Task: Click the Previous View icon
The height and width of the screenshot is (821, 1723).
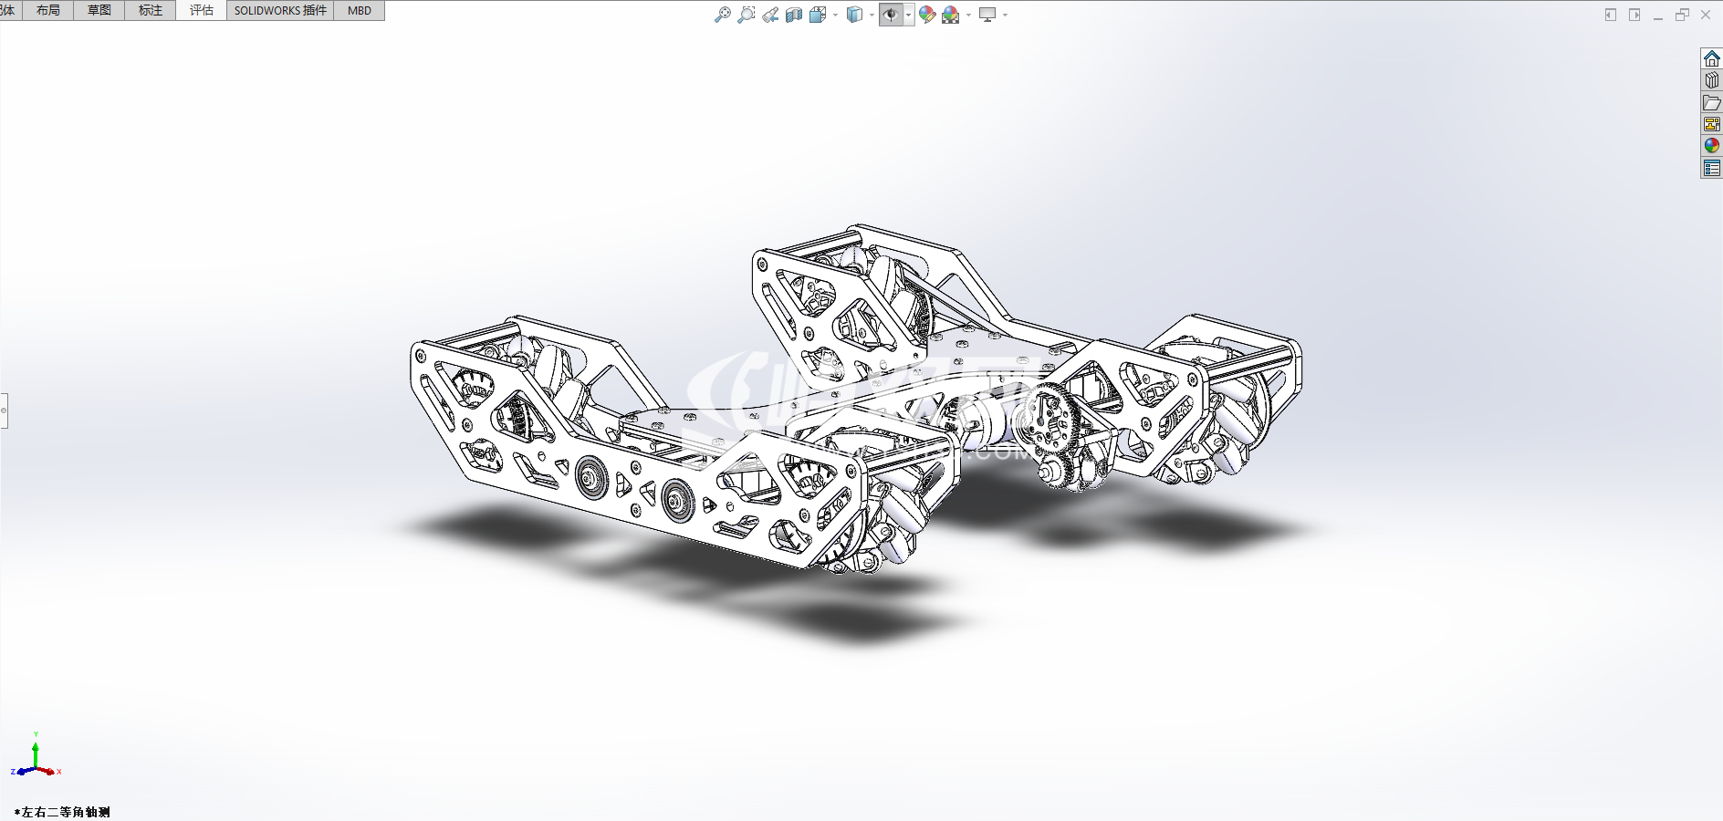Action: [770, 15]
